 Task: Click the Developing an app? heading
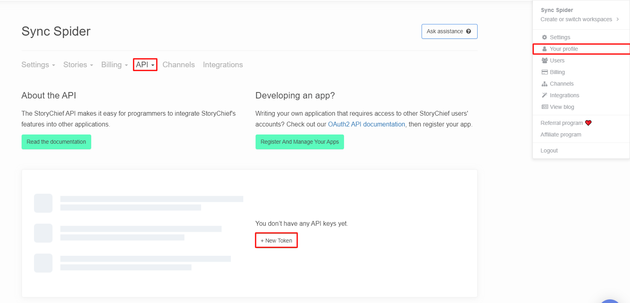click(x=295, y=95)
